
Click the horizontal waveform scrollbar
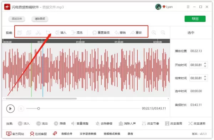pyautogui.click(x=41, y=98)
